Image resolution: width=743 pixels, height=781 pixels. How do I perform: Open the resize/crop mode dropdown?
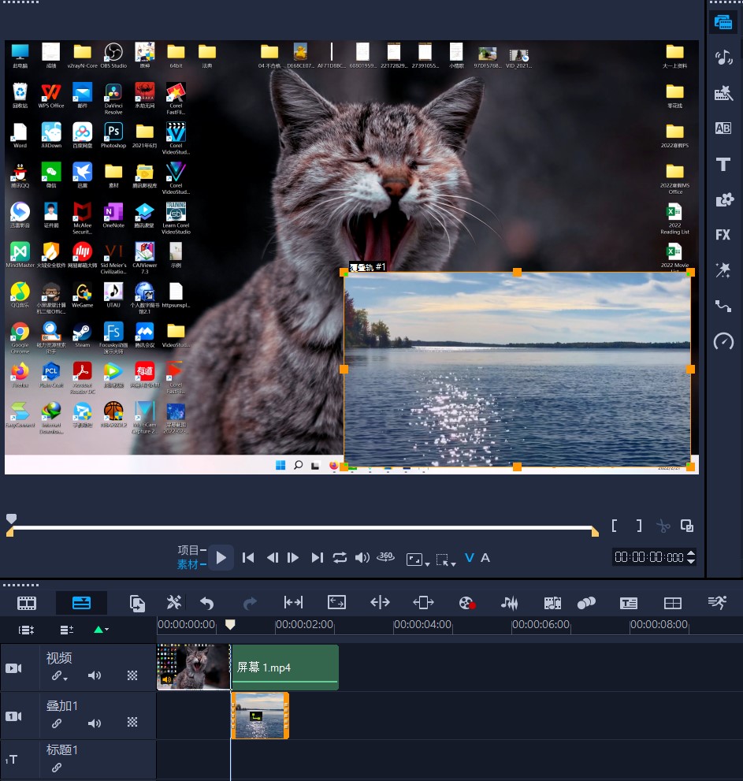445,560
